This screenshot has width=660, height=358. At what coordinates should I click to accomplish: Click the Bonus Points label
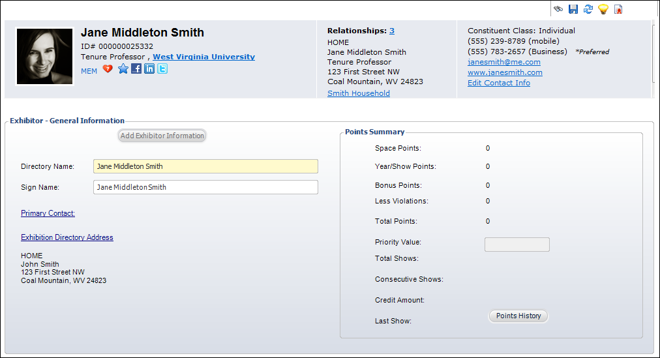[x=398, y=185]
